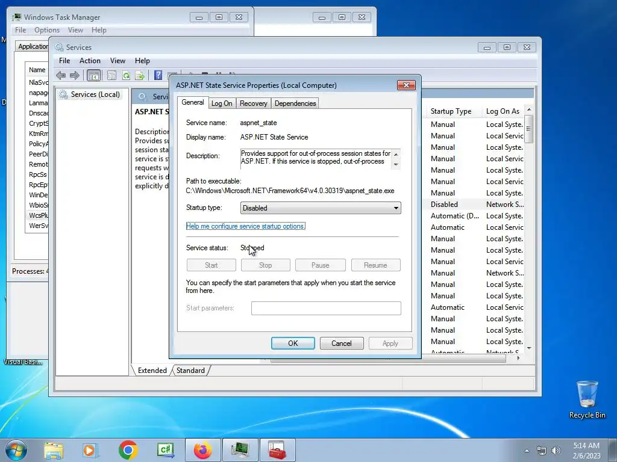Click the Pause service button
The width and height of the screenshot is (617, 462).
tap(321, 265)
